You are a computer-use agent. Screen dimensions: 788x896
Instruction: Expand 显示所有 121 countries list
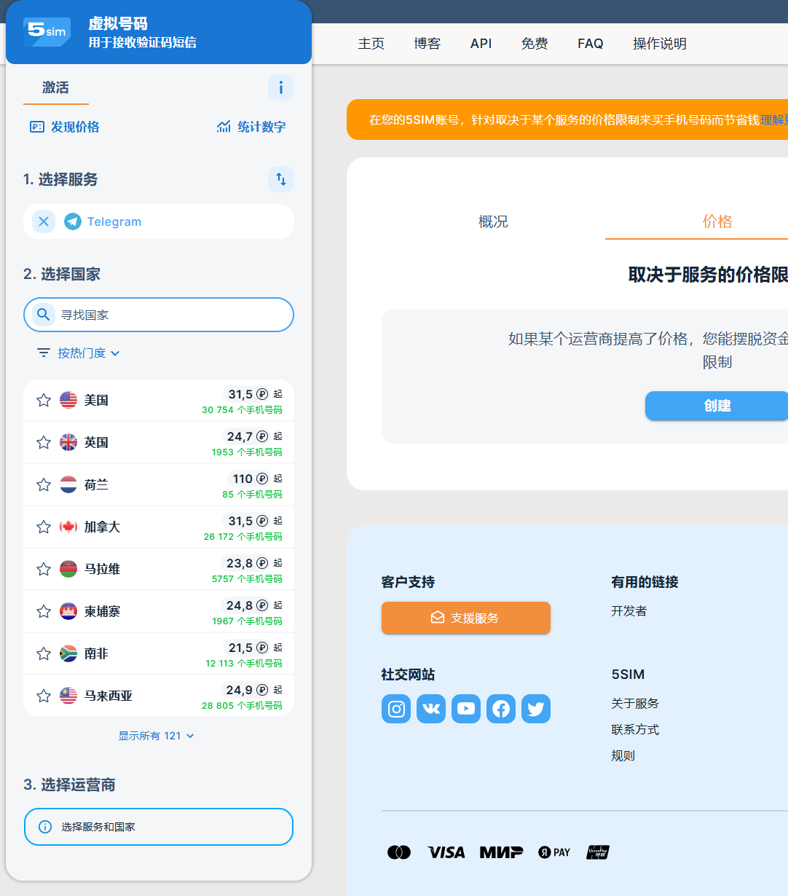point(157,736)
